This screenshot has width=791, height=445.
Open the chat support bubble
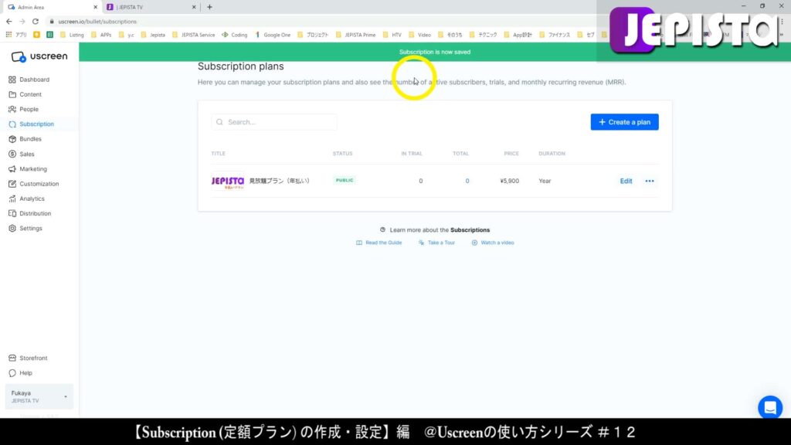(770, 408)
